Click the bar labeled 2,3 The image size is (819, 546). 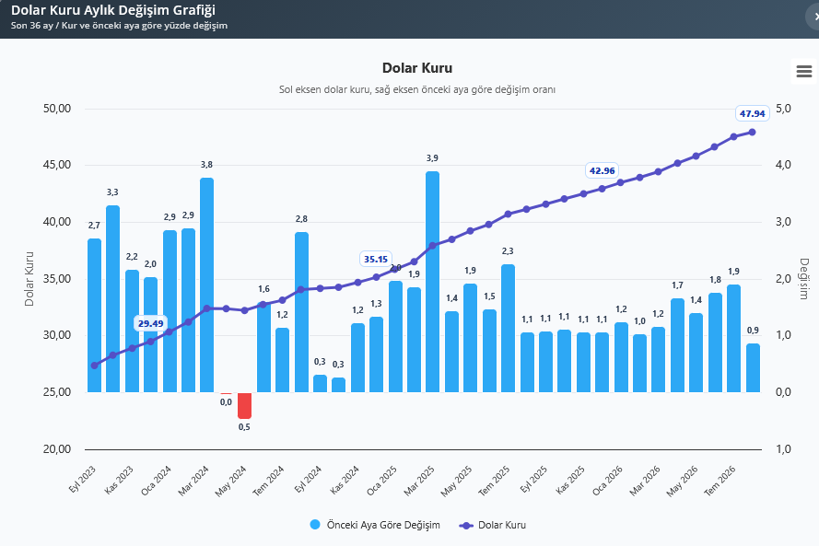point(509,329)
